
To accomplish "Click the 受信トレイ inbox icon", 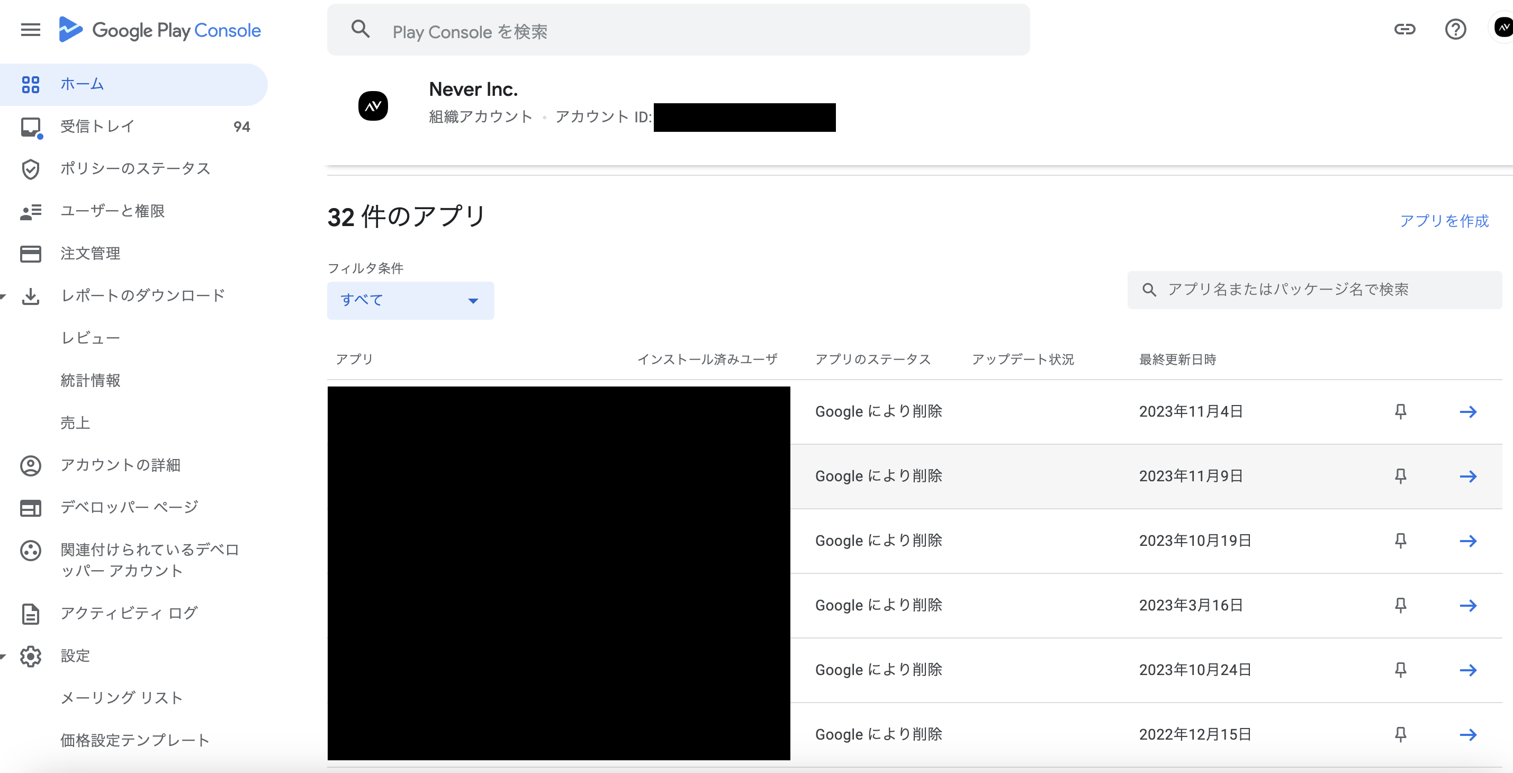I will (31, 127).
